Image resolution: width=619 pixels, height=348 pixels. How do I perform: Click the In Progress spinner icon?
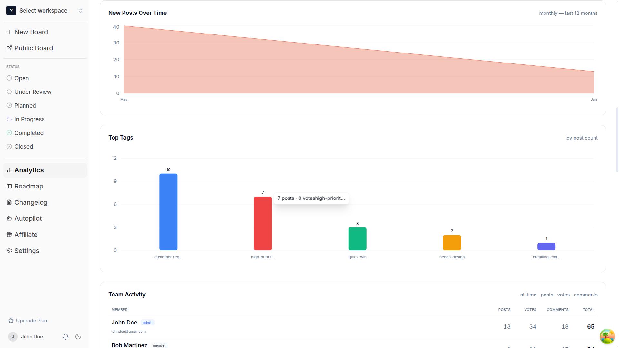tap(9, 119)
